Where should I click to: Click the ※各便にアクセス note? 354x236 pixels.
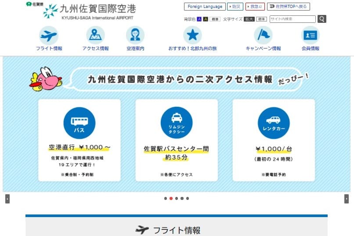tap(177, 174)
